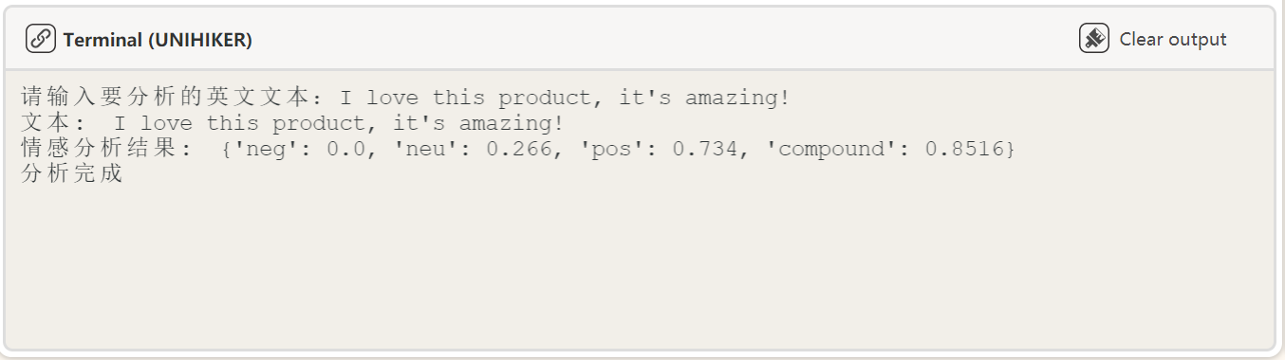Click the word amazing! in the first line
The image size is (1285, 360).
(x=737, y=99)
